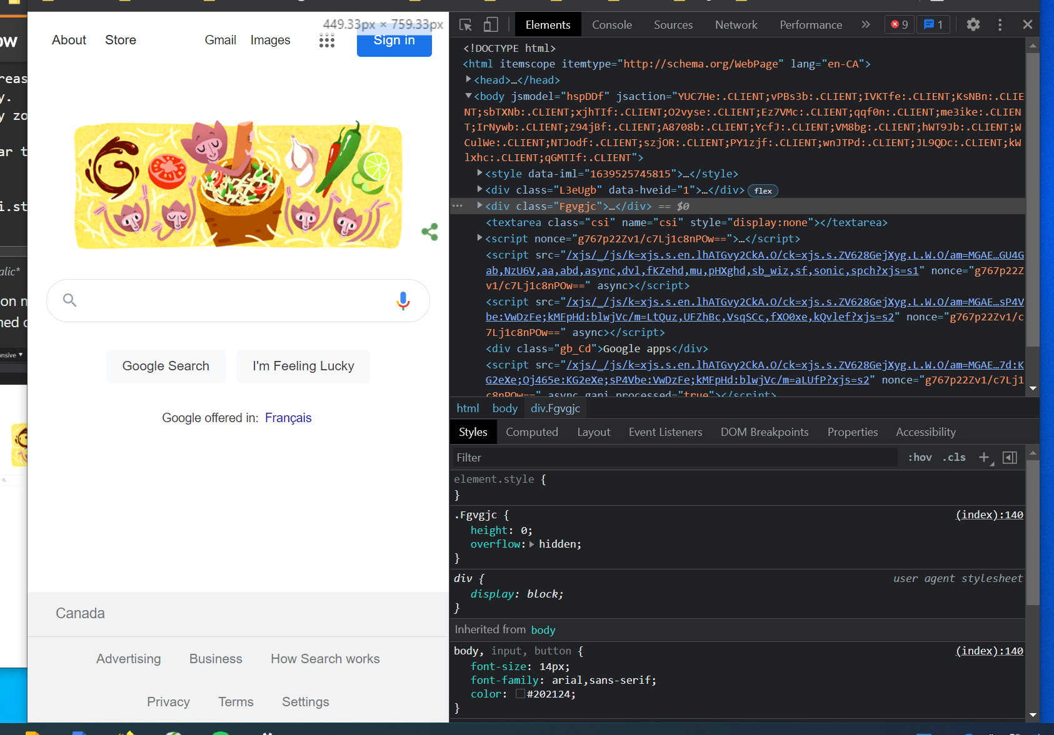Viewport: 1054px width, 735px height.
Task: Open the DOM Breakpoints tab
Action: pyautogui.click(x=765, y=432)
